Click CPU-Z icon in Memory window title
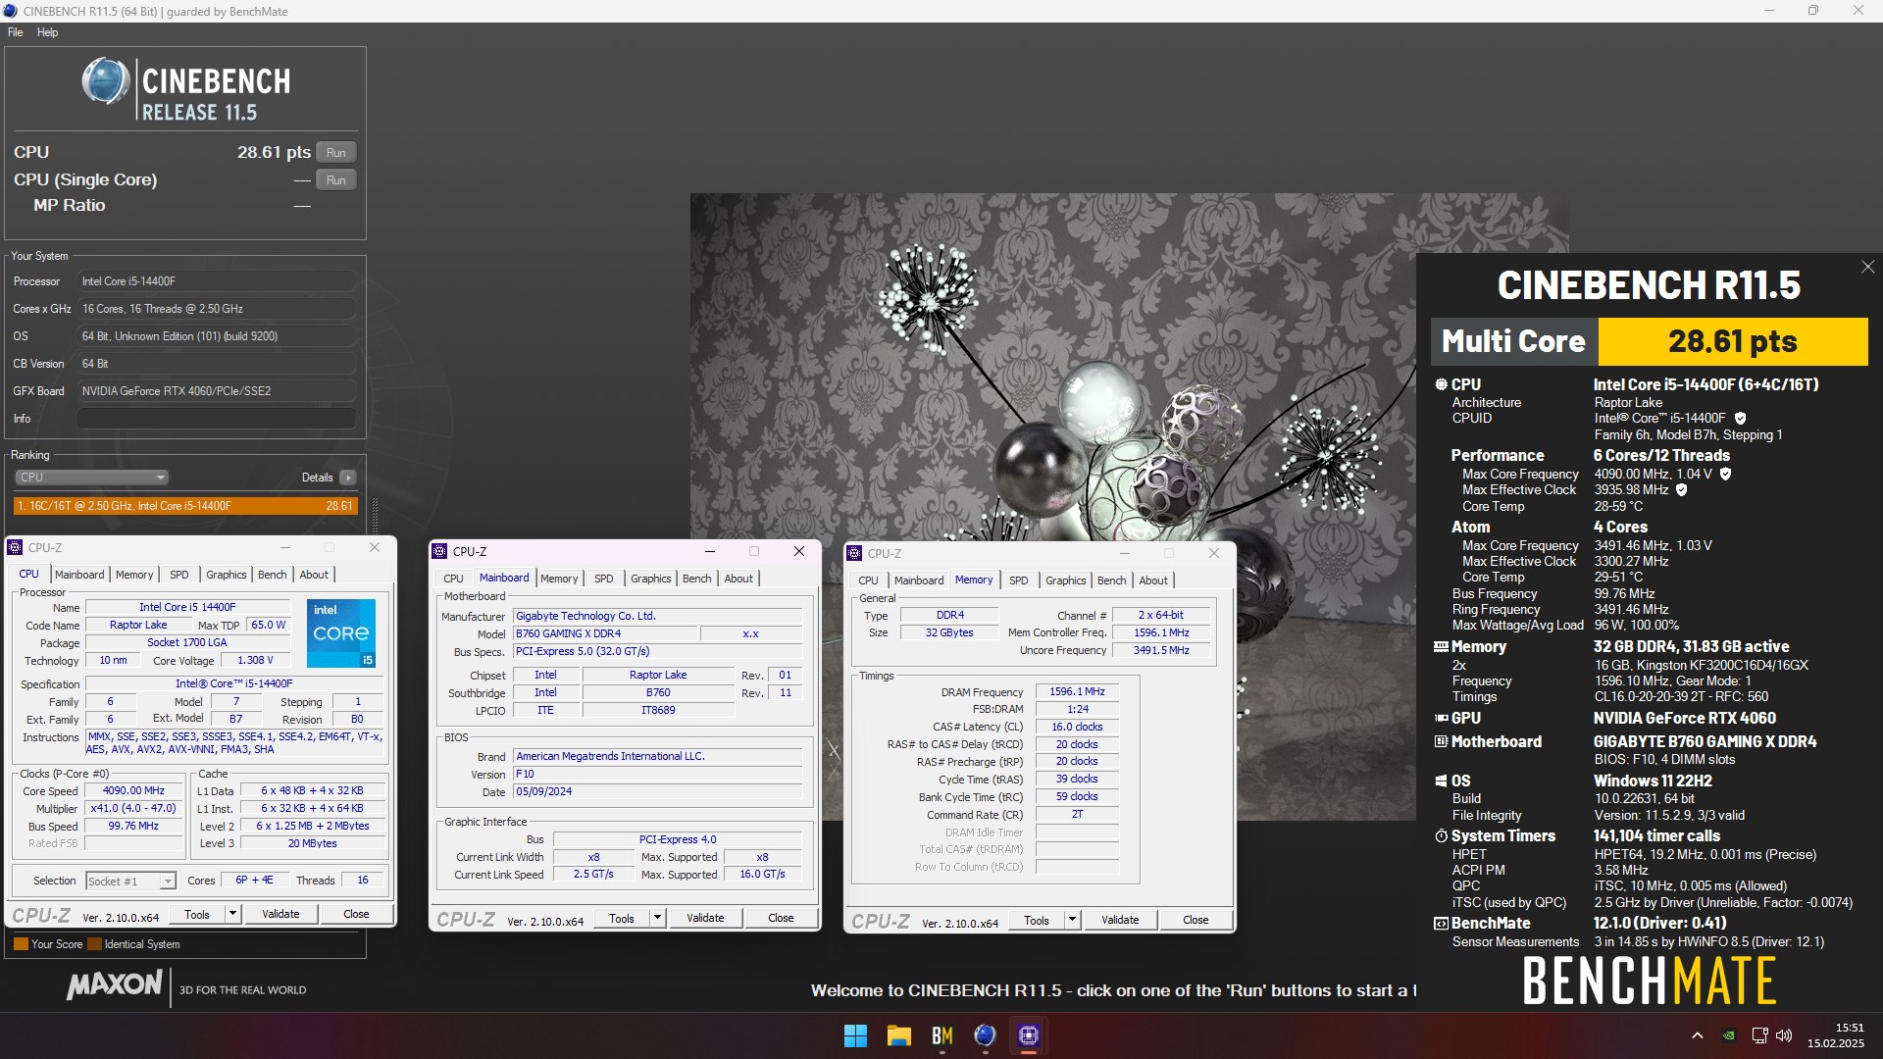 pyautogui.click(x=854, y=554)
